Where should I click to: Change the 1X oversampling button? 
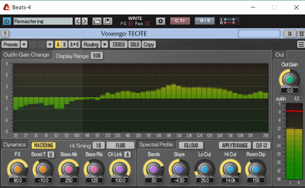290,34
